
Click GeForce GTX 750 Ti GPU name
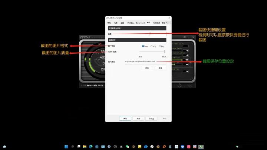[x=95, y=86]
